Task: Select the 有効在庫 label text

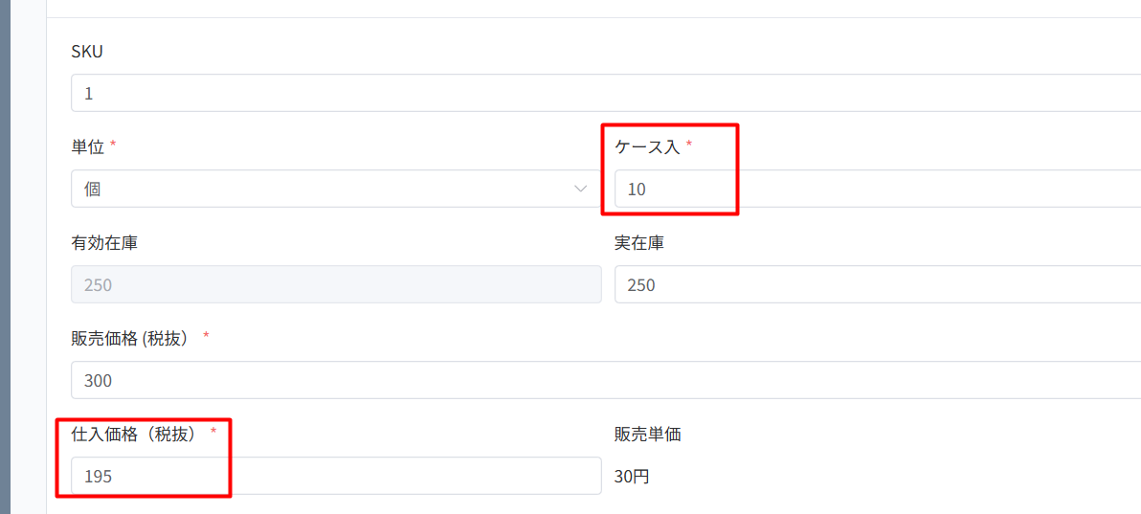Action: coord(104,243)
